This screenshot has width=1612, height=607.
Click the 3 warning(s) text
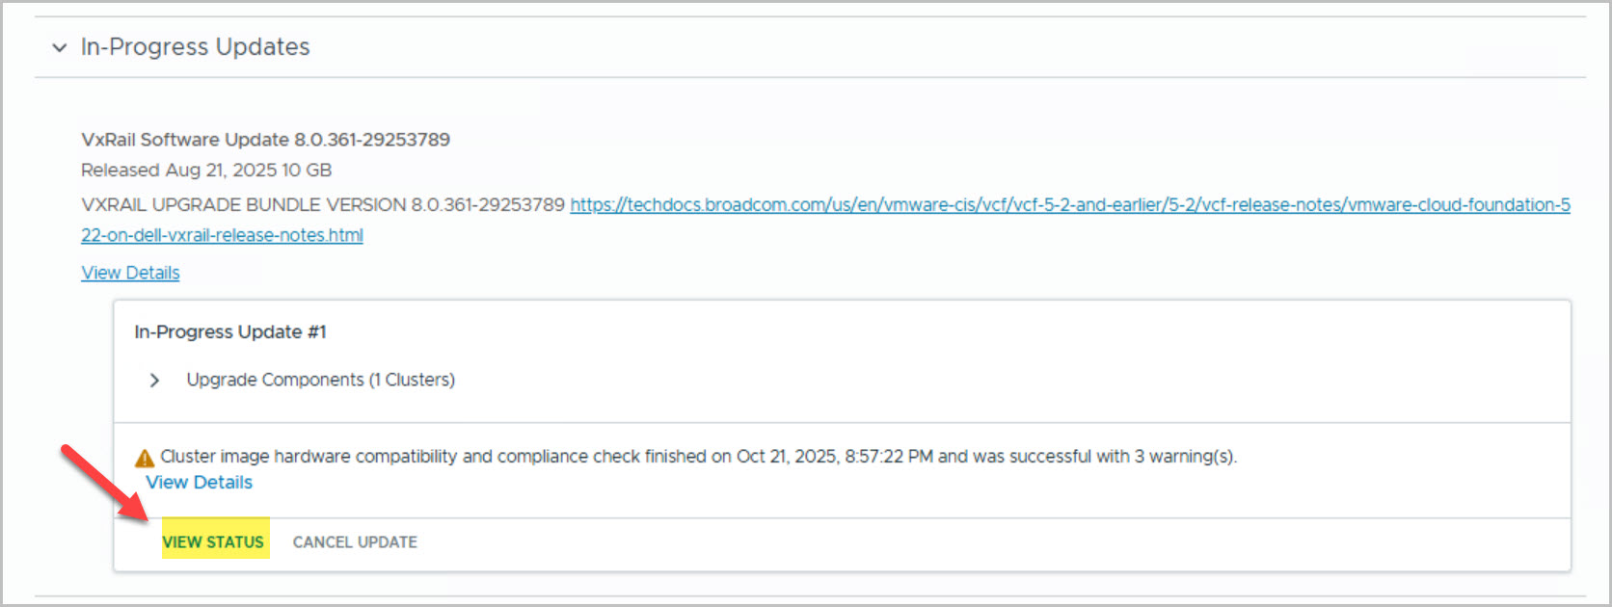click(x=1185, y=457)
